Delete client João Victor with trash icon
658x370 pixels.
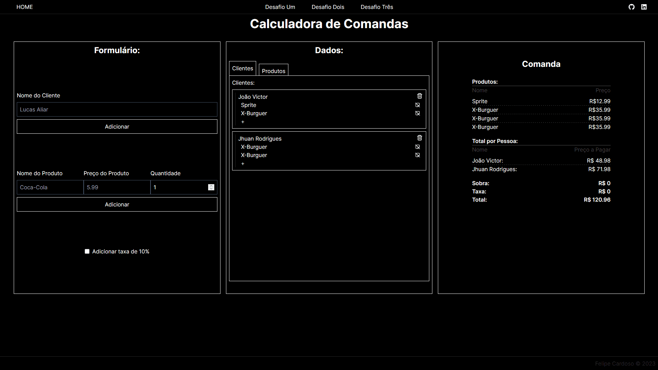point(419,96)
